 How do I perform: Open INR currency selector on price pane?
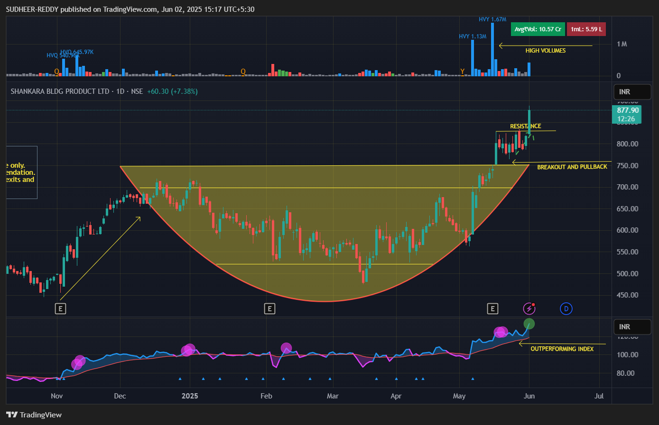point(632,92)
